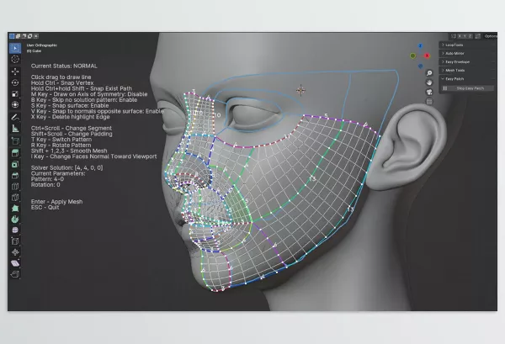Screen dimensions: 505x344
Task: Select the Select Box tool
Action: pyautogui.click(x=15, y=48)
